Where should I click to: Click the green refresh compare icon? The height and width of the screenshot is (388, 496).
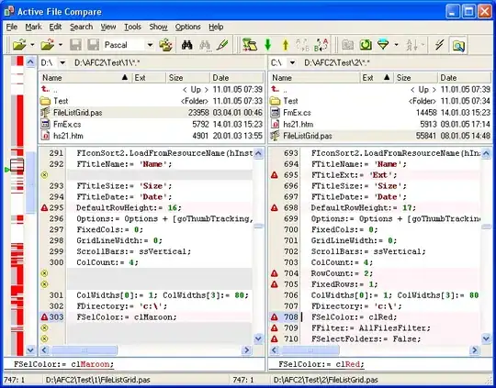(366, 45)
